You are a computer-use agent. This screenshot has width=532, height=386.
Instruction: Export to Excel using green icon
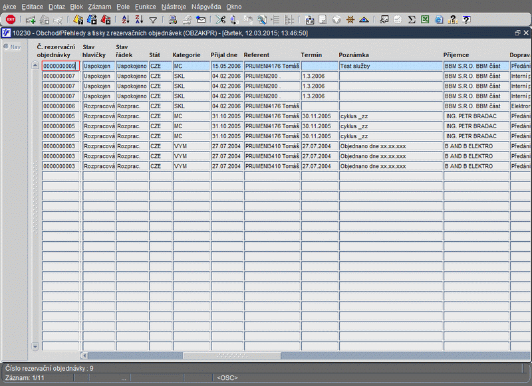[425, 20]
